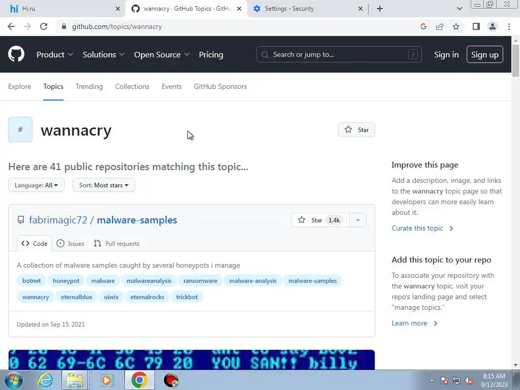Open the Pricing page
Image resolution: width=520 pixels, height=390 pixels.
coord(211,54)
